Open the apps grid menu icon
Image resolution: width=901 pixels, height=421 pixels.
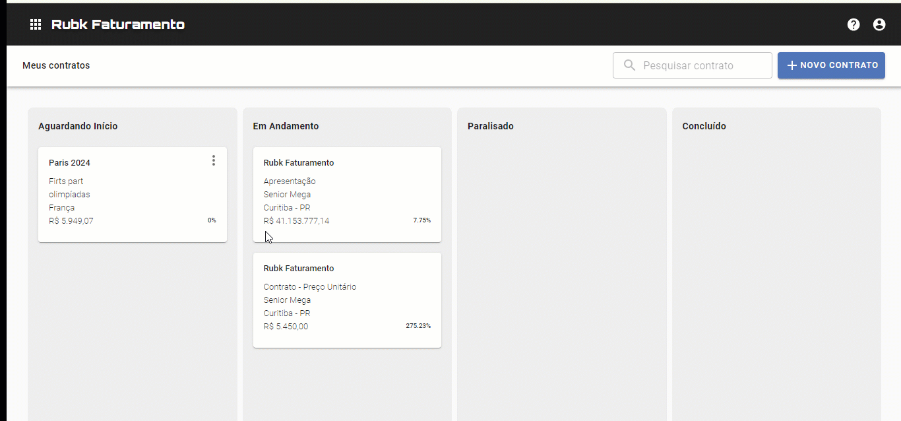[x=36, y=24]
